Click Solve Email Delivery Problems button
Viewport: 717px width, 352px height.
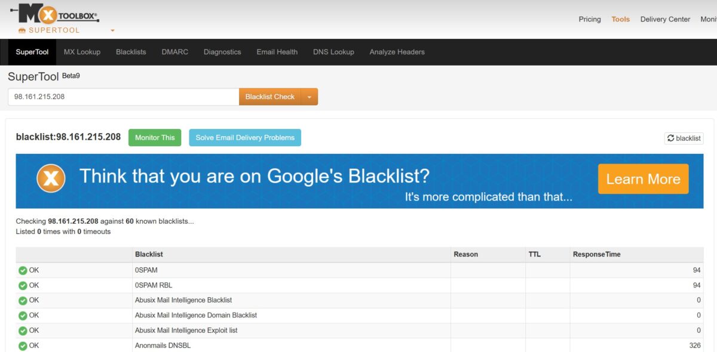(x=245, y=137)
